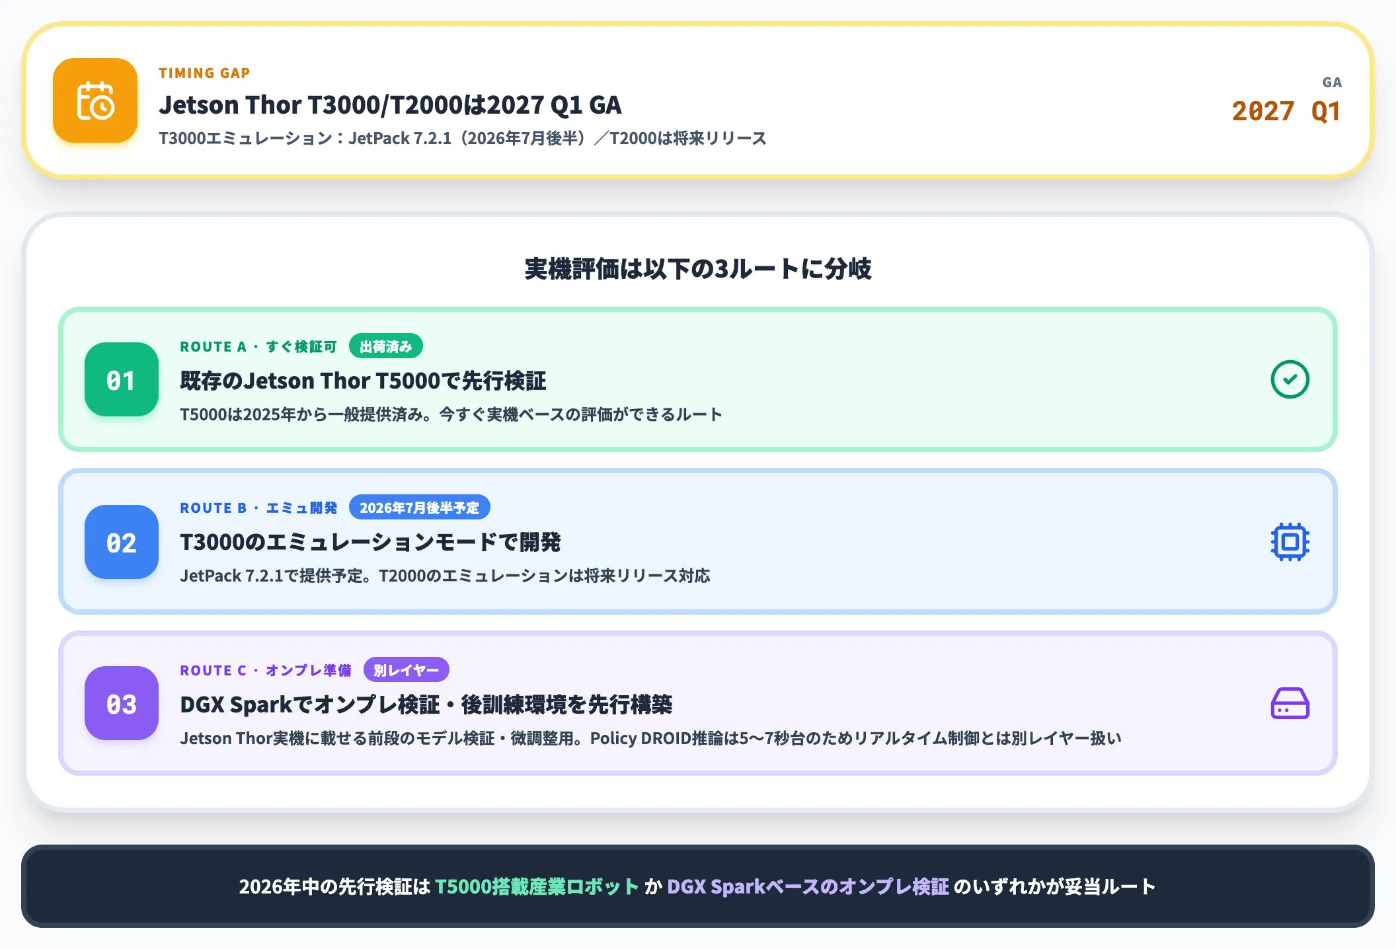This screenshot has height=949, width=1396.
Task: Click the ROUTE B・エミュ開発 label
Action: click(x=258, y=508)
